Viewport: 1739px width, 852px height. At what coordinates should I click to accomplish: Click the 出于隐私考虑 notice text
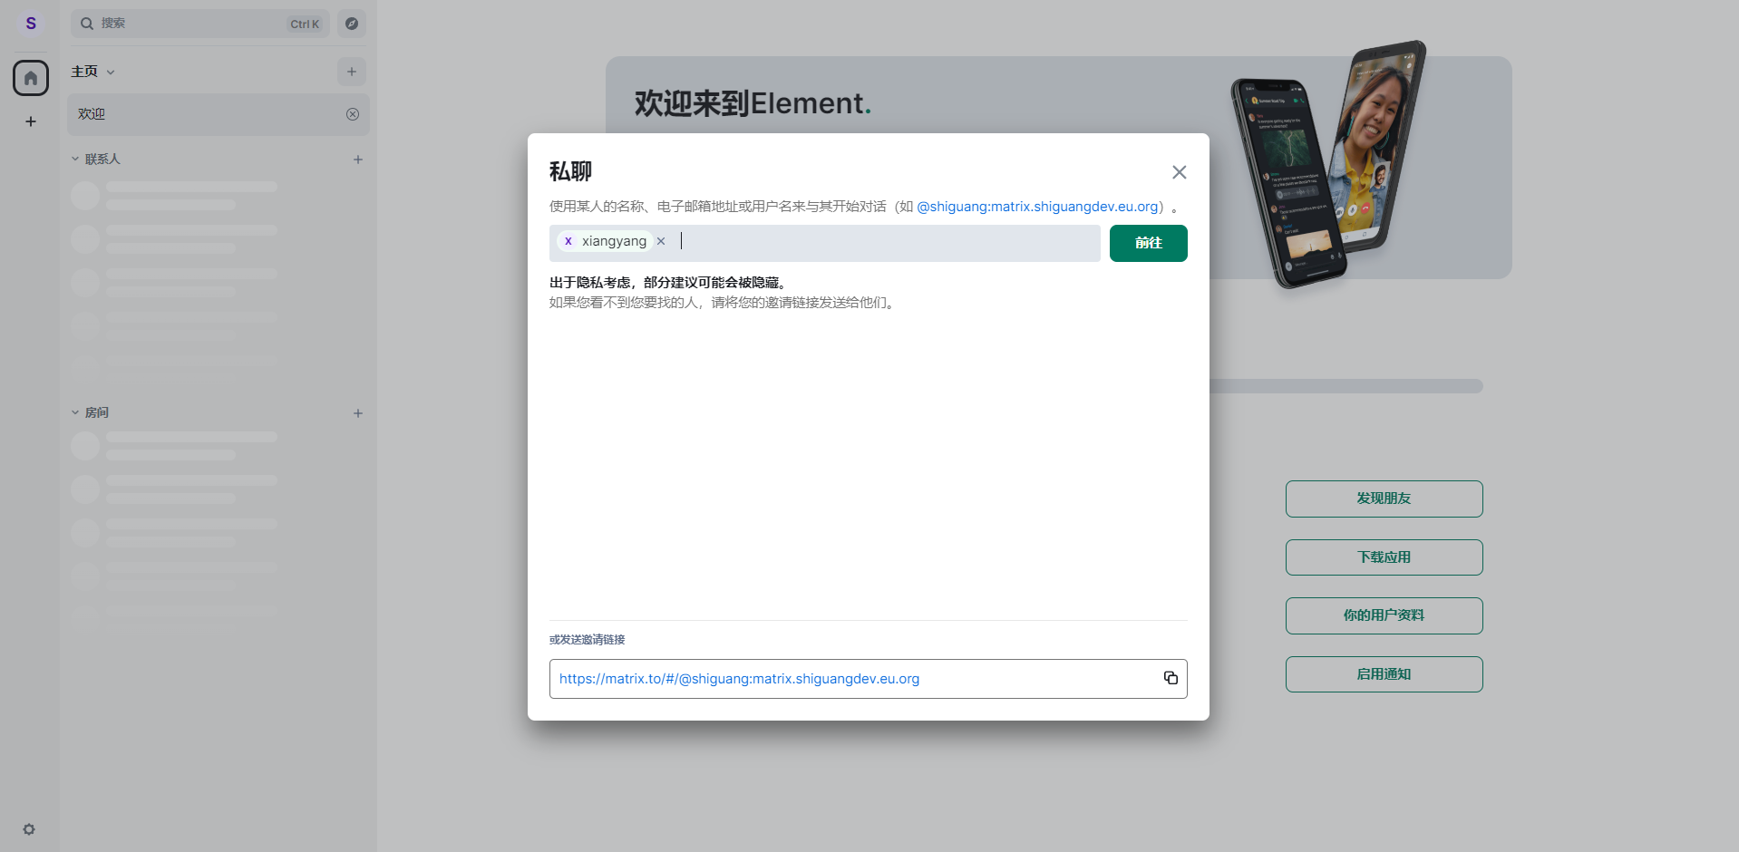coord(669,283)
